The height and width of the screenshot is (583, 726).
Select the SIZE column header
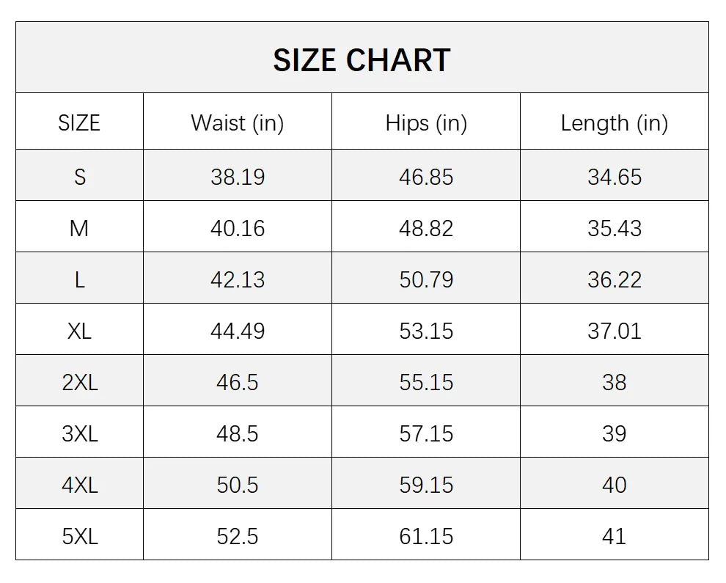pos(79,123)
